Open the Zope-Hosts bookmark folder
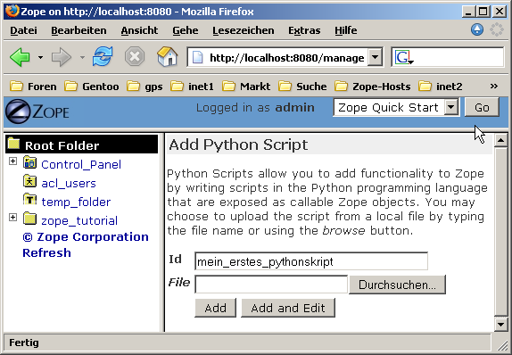The width and height of the screenshot is (512, 355). coord(373,87)
